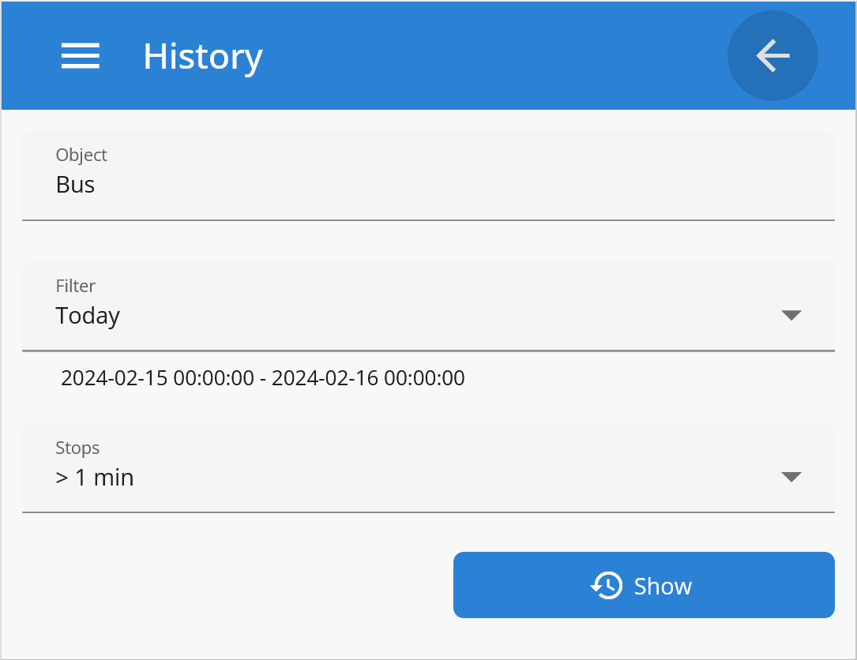Screen dimensions: 857x660
Task: Click the "> 1 min" value text
Action: pos(95,478)
